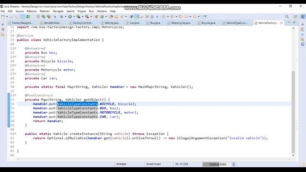
Task: Click the horizontal scrollbar right arrow
Action: (289, 159)
